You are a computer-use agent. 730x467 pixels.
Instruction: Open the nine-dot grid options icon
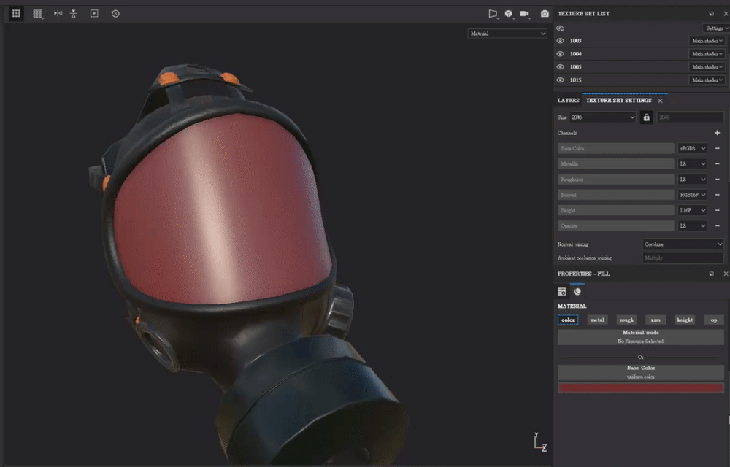[x=38, y=13]
